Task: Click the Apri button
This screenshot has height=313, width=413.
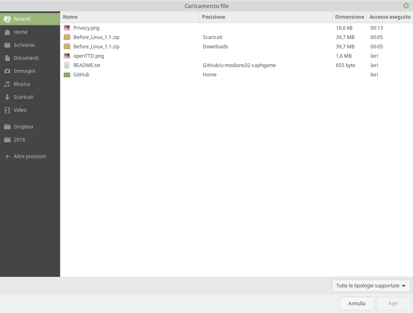Action: tap(393, 304)
